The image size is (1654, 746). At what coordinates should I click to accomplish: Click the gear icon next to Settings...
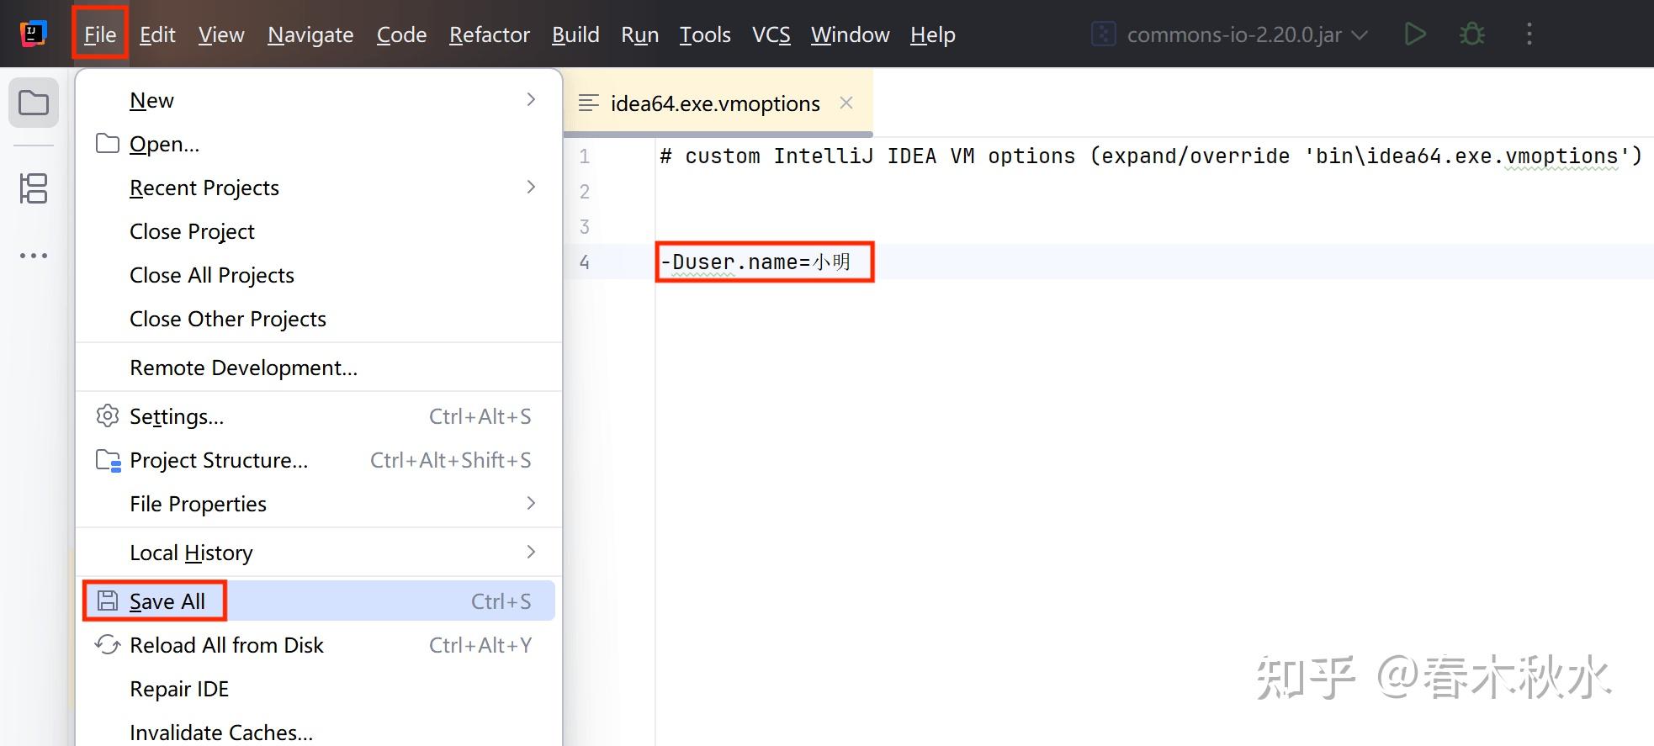[107, 416]
